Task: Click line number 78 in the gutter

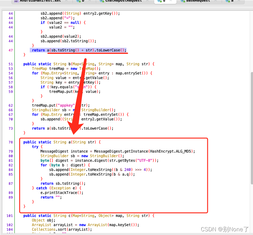Action: pos(11,142)
